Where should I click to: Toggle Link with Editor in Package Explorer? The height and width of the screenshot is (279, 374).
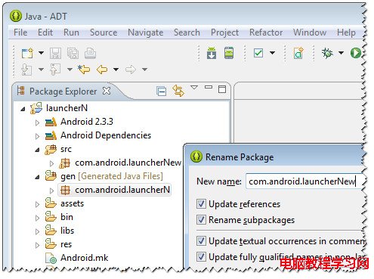[x=178, y=91]
